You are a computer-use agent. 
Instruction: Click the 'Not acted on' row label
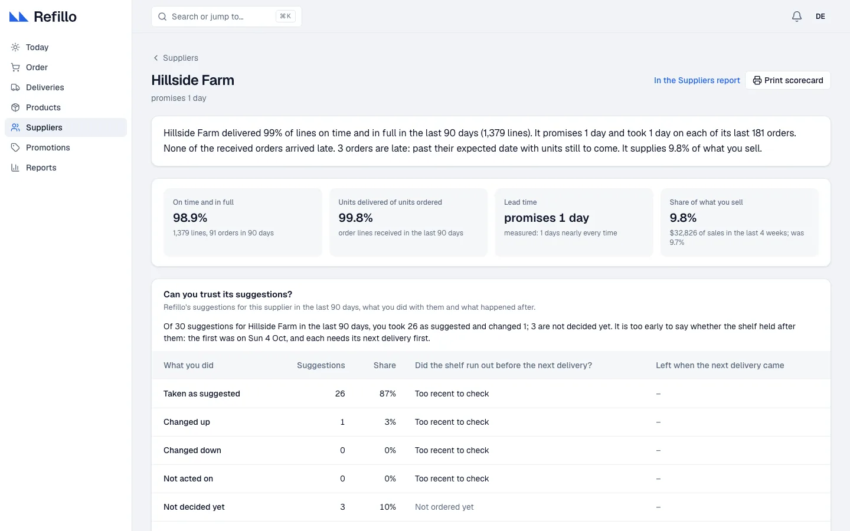pos(188,478)
